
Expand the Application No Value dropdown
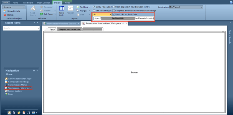pos(201,7)
